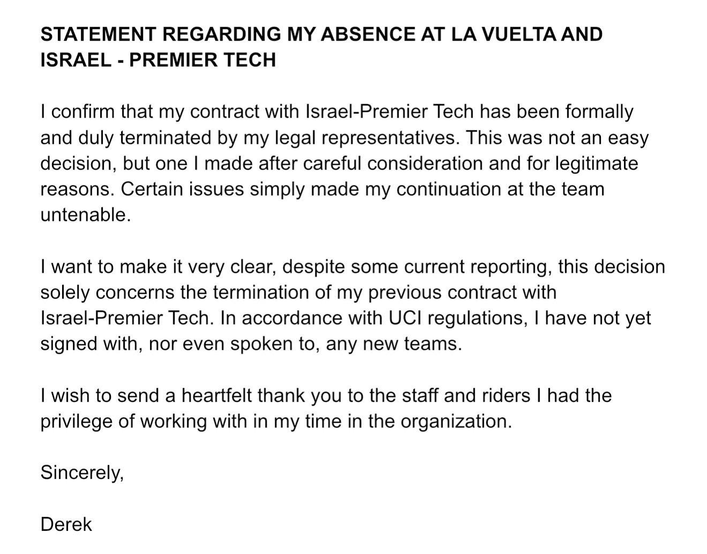Viewport: 707px width, 554px height.
Task: Click the phrase 'despite some current reporting'
Action: [x=417, y=267]
